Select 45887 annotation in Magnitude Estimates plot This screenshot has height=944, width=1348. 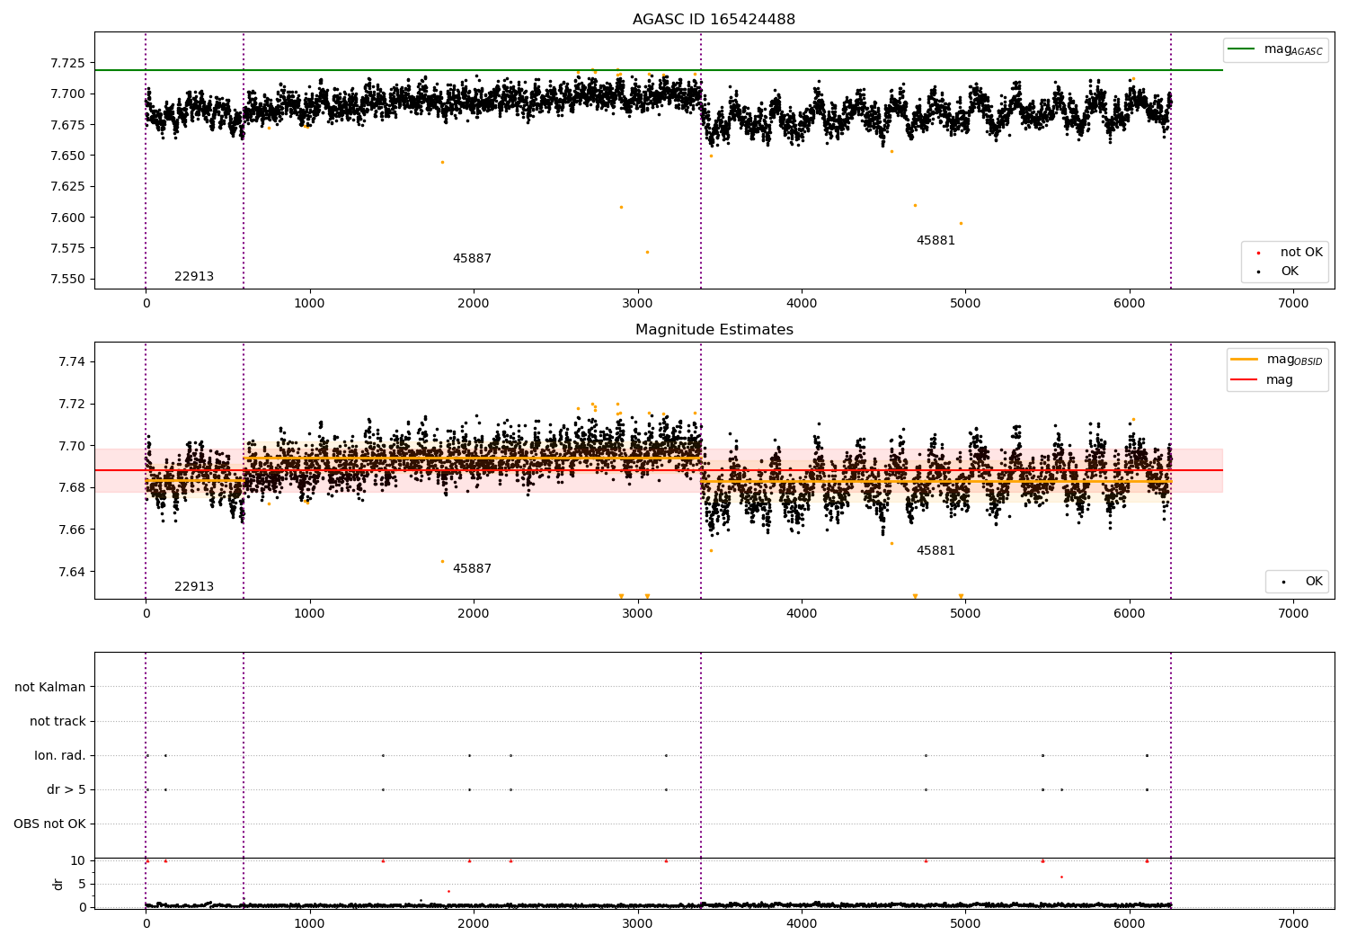[472, 569]
